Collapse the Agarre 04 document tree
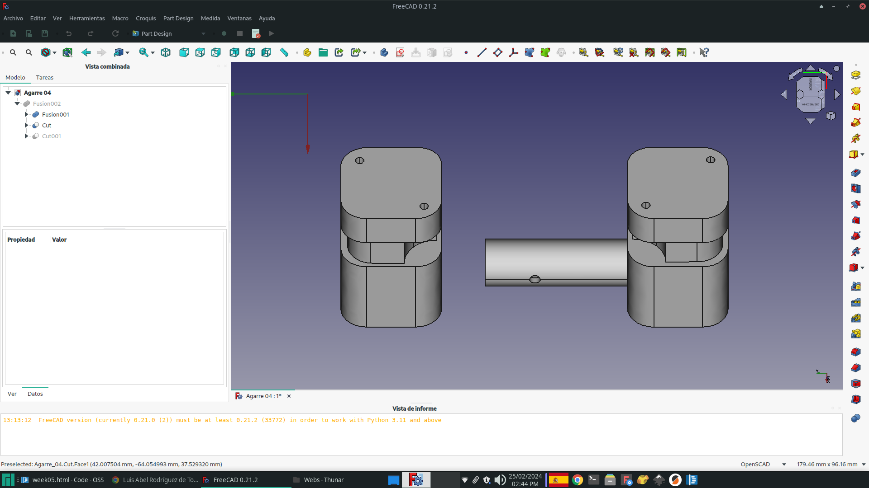The image size is (869, 488). tap(8, 93)
